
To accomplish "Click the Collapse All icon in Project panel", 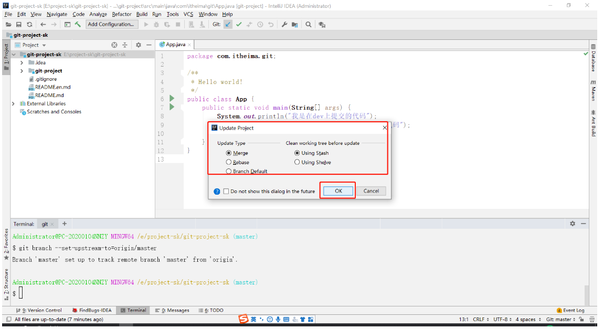I will click(x=124, y=45).
